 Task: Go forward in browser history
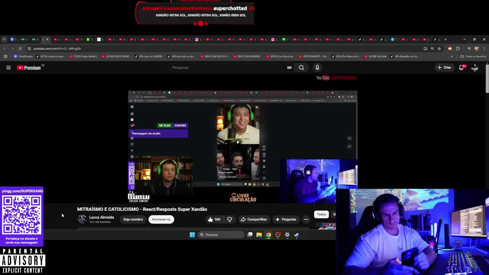coord(12,49)
